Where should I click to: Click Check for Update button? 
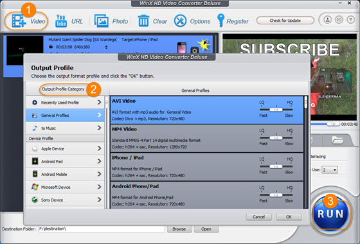(285, 21)
